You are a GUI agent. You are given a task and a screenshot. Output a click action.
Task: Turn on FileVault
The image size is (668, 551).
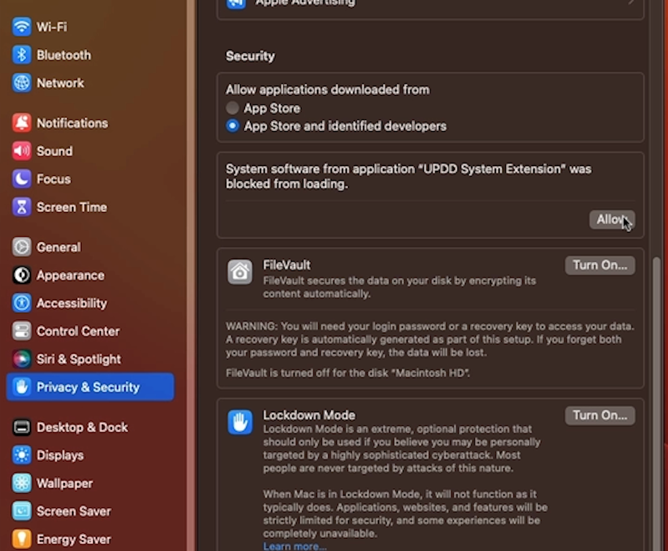(600, 265)
